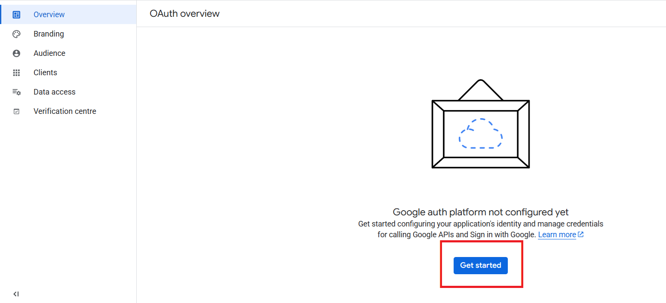This screenshot has height=303, width=666.
Task: Click the external link icon beside Learn more
Action: tap(580, 235)
